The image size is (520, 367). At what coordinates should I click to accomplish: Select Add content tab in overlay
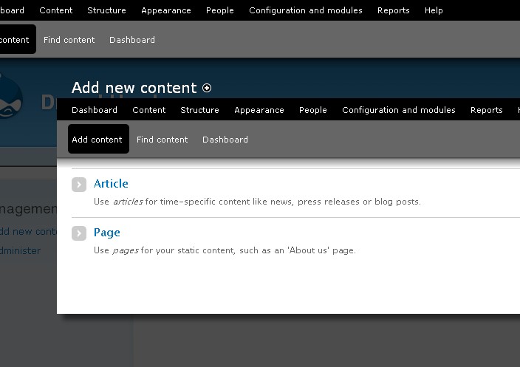click(98, 140)
